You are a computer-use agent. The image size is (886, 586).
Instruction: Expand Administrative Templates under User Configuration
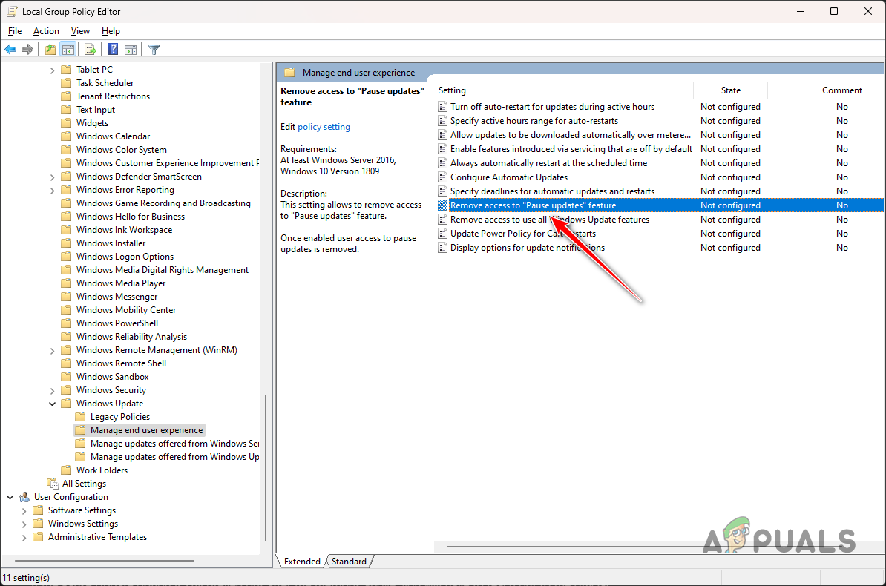coord(24,538)
